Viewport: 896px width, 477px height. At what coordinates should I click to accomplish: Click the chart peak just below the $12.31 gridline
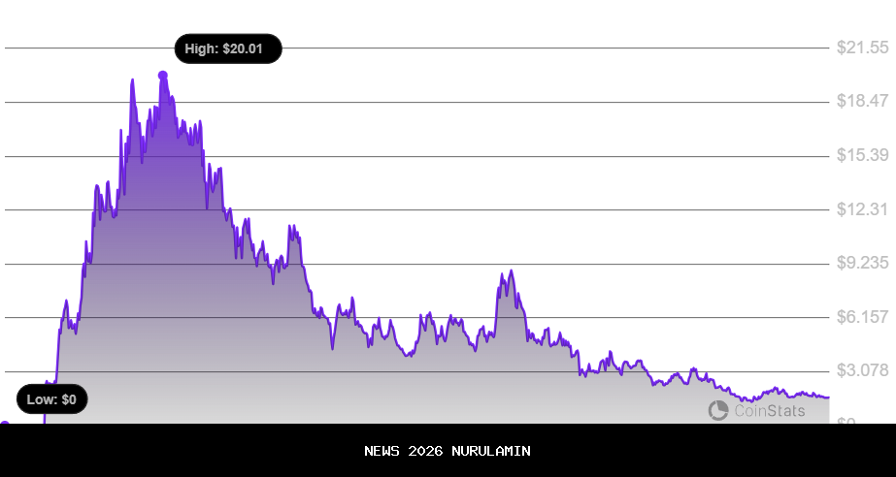pyautogui.click(x=291, y=227)
